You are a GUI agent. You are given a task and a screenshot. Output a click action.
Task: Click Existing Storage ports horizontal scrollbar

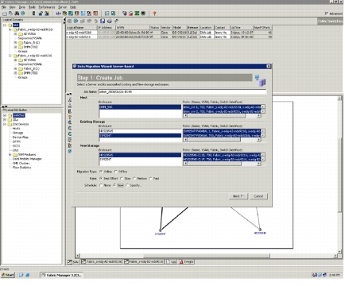tap(222, 140)
